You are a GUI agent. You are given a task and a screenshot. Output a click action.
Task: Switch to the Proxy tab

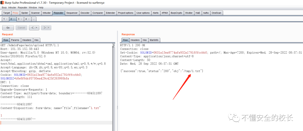(15, 13)
